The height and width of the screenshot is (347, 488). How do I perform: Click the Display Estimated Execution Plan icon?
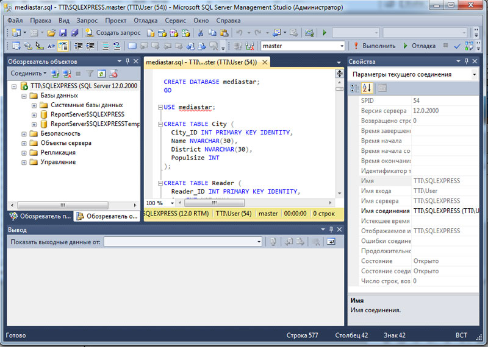point(469,46)
